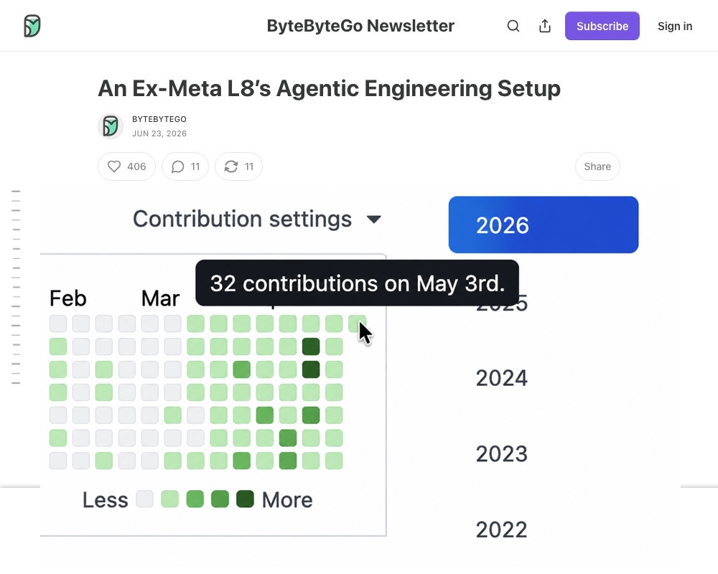This screenshot has width=718, height=574.
Task: Click the More legend label
Action: pyautogui.click(x=287, y=500)
